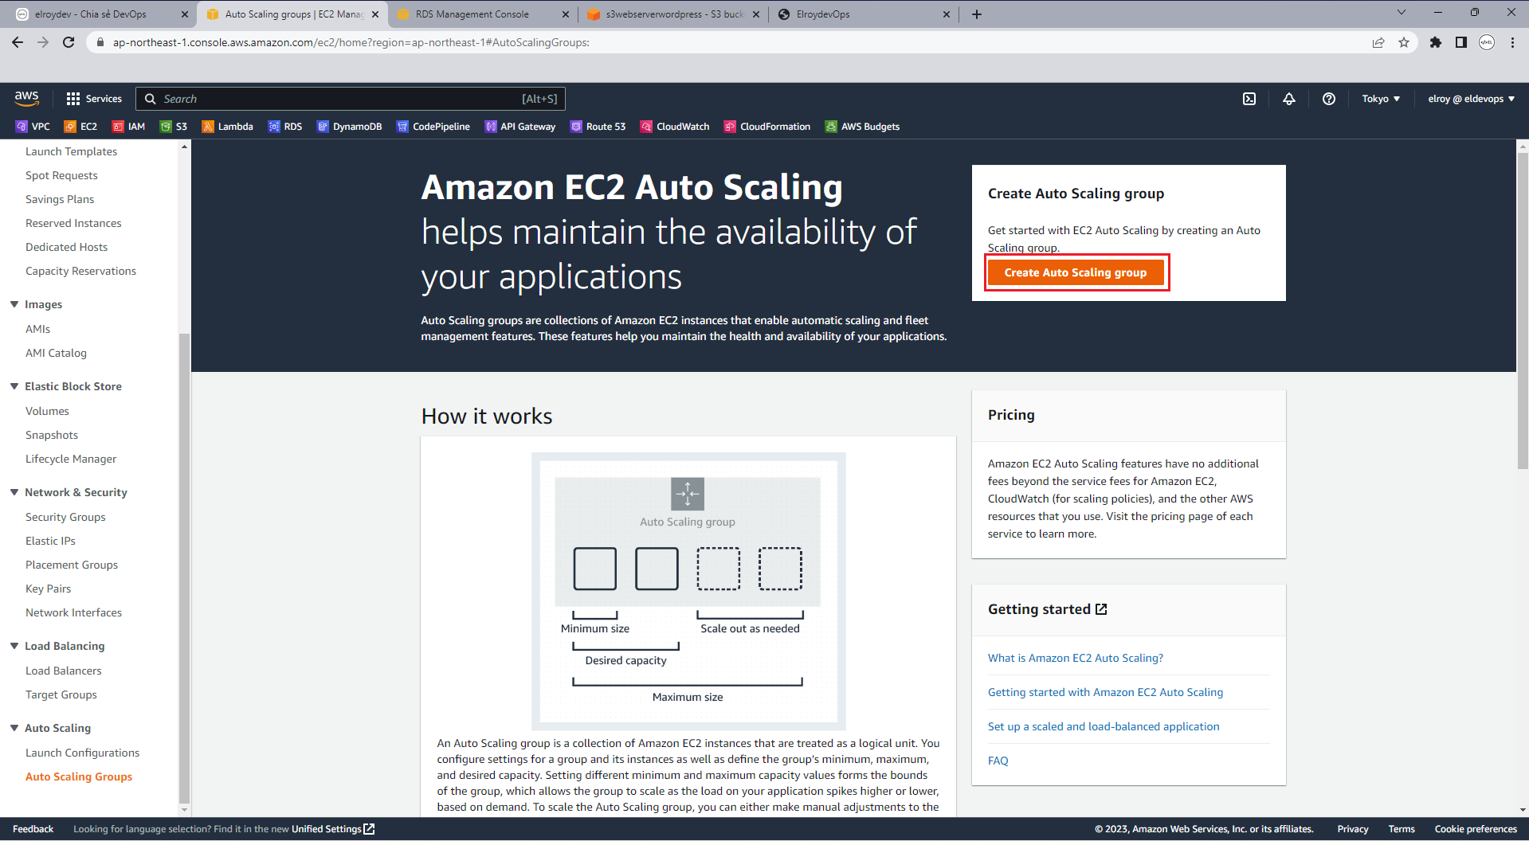
Task: Open the DynamoDB shortcut in favorites bar
Action: 349,127
